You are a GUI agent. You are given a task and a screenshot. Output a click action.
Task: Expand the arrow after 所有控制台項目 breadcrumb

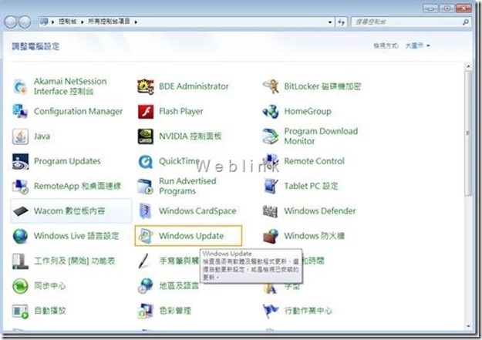(136, 22)
